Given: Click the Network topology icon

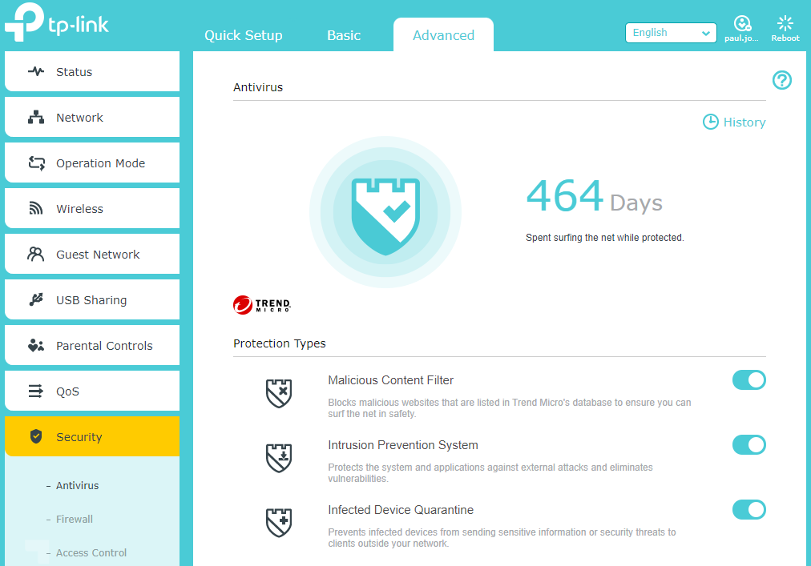Looking at the screenshot, I should point(36,118).
